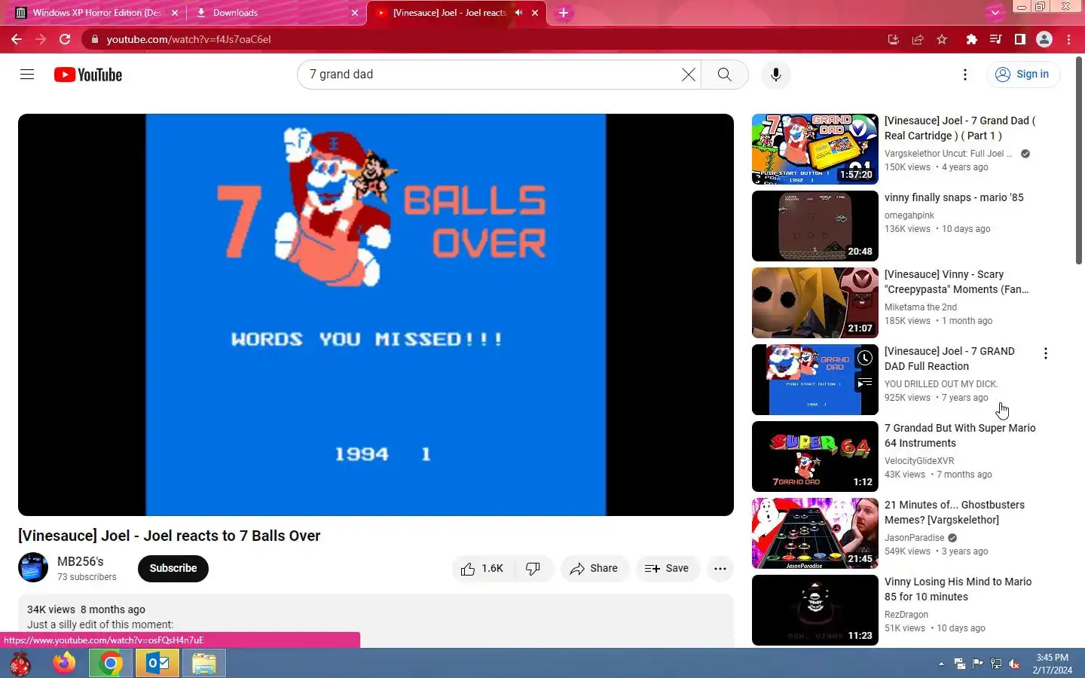Expand the video description box

(x=376, y=619)
